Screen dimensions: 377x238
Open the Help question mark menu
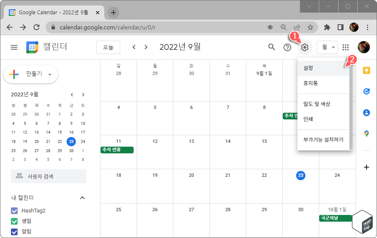point(287,47)
